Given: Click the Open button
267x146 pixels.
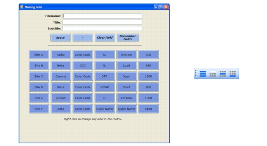Looking at the screenshot, I should 127,76.
